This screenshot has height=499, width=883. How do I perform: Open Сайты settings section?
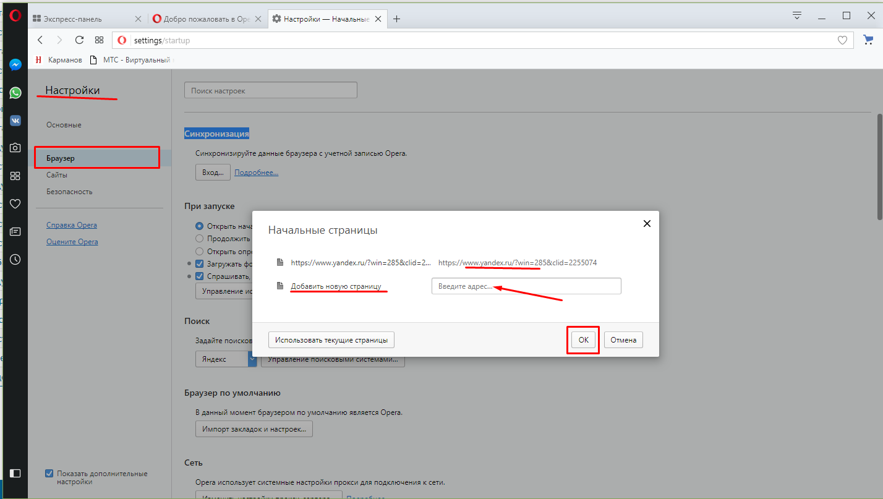coord(57,175)
